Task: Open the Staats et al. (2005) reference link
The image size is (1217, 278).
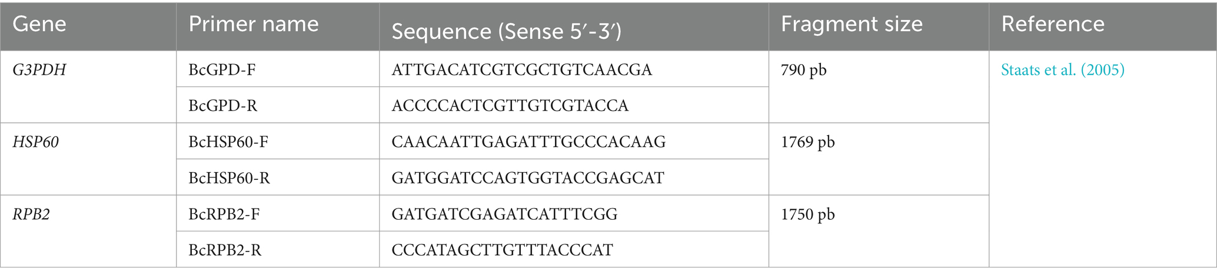Action: click(1062, 70)
